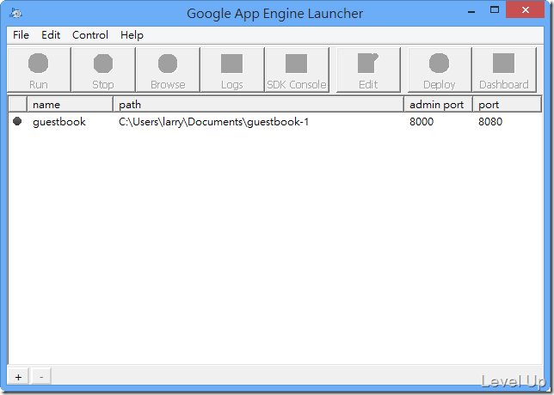
Task: Click the path C:\Users\larry\Documents\guestbook-1
Action: 213,122
